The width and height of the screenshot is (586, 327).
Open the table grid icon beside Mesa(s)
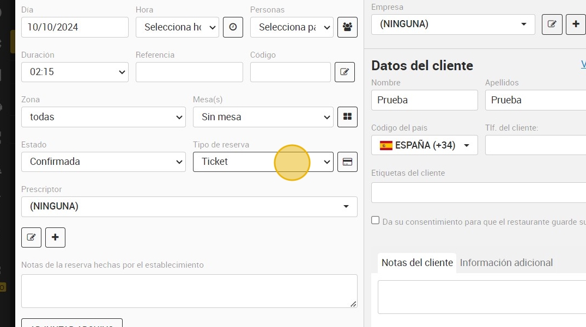[347, 117]
